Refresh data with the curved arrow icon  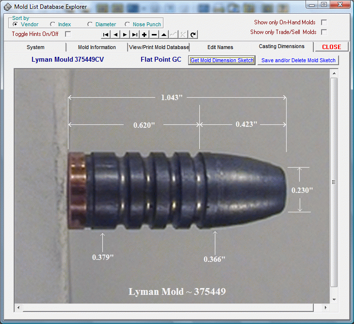click(x=193, y=34)
